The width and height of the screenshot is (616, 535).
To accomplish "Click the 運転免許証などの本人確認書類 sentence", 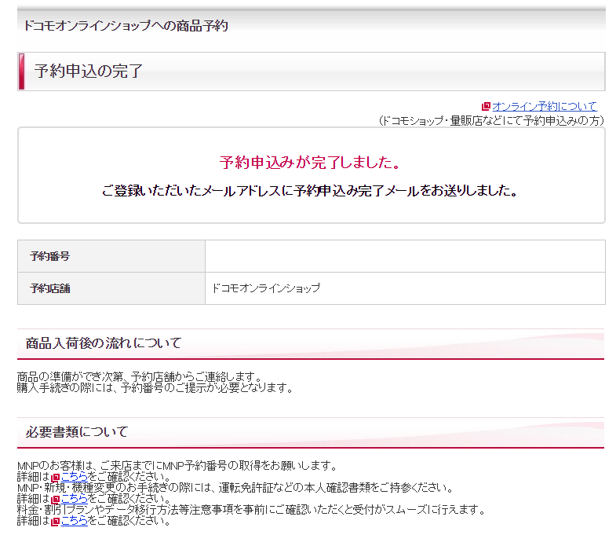I will [x=235, y=488].
